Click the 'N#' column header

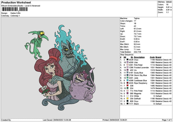pyautogui.click(x=125, y=57)
